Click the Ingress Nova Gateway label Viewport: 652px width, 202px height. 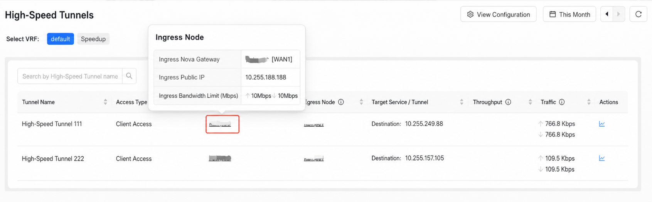tap(189, 59)
